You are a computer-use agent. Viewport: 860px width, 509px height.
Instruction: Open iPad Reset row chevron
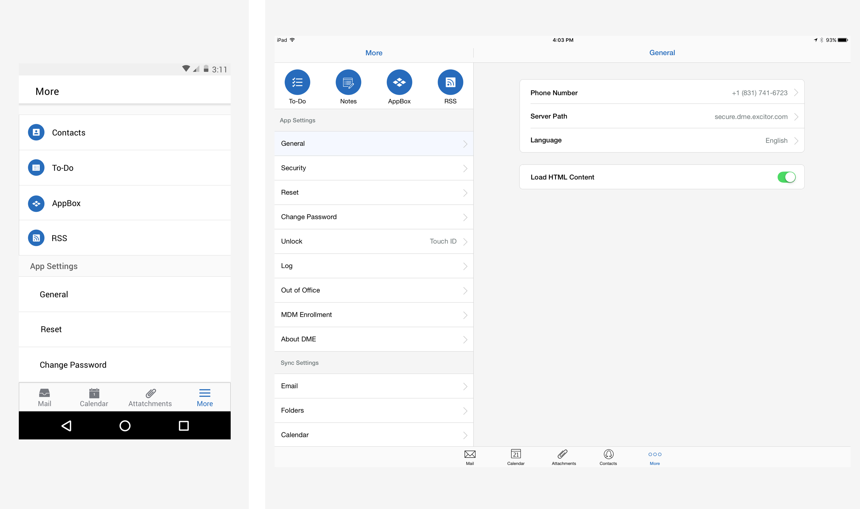465,193
